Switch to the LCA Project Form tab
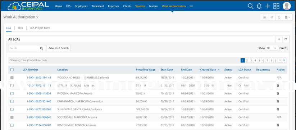This screenshot has height=130, width=296. pyautogui.click(x=40, y=28)
